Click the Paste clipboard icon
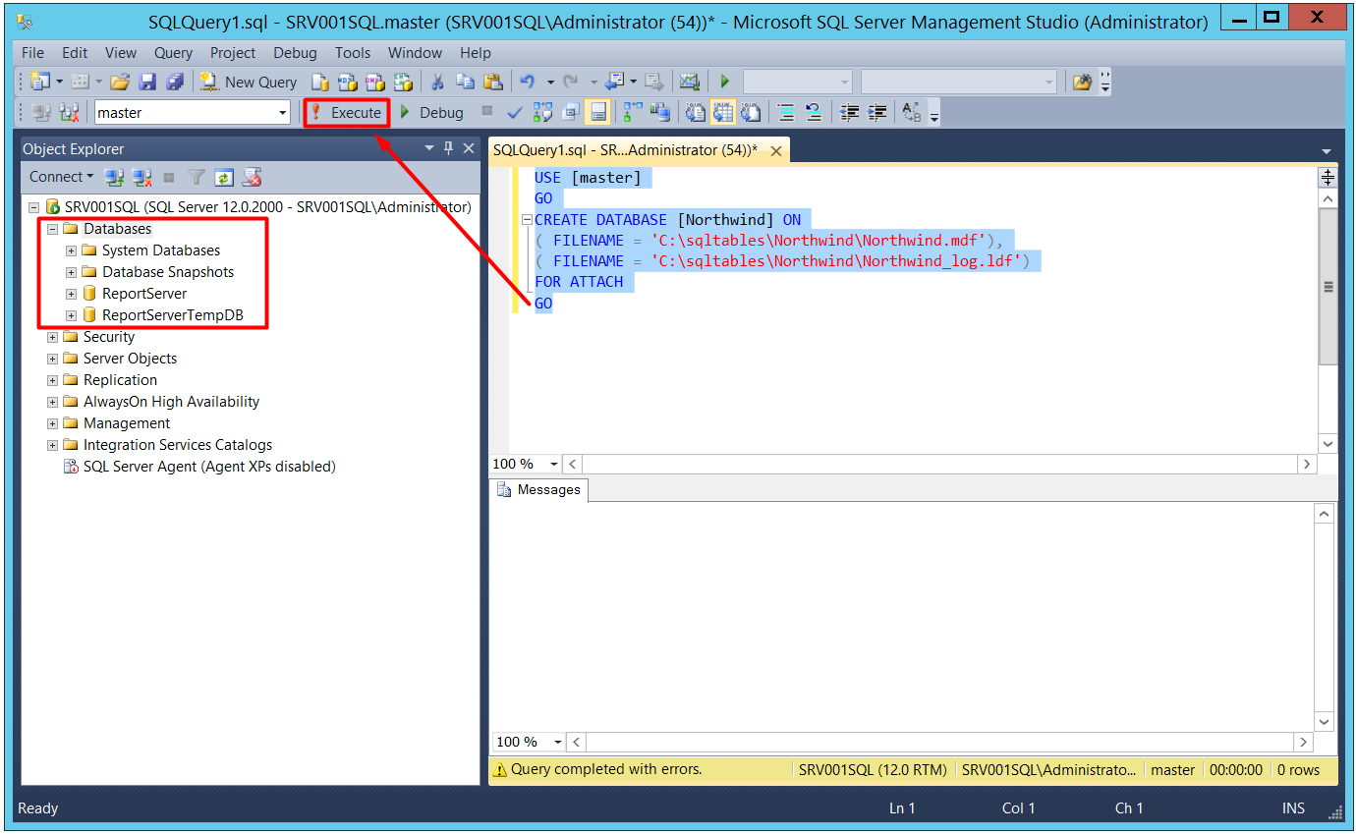This screenshot has width=1356, height=834. pos(492,83)
